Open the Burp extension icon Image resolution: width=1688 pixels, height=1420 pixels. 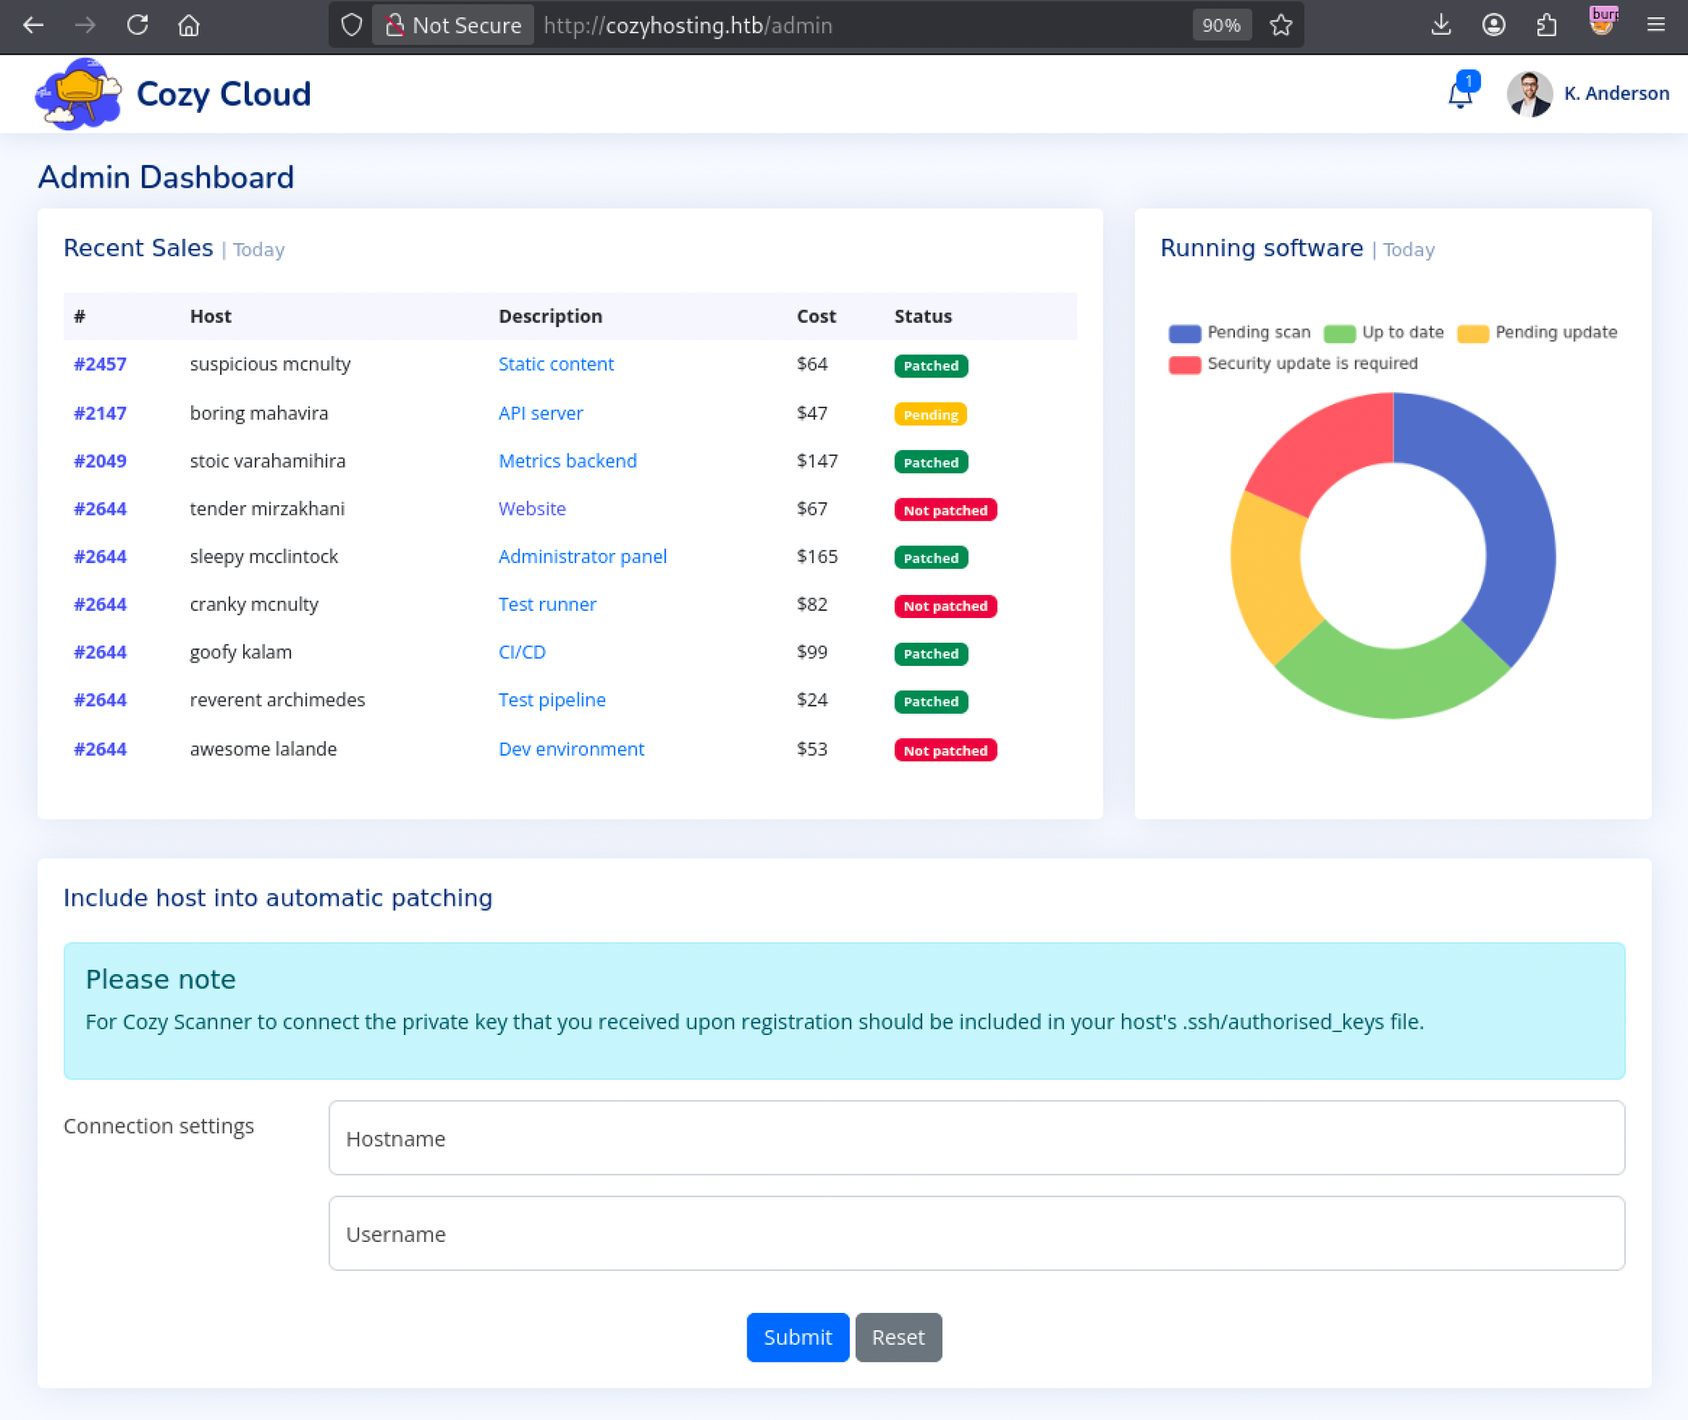(x=1603, y=22)
